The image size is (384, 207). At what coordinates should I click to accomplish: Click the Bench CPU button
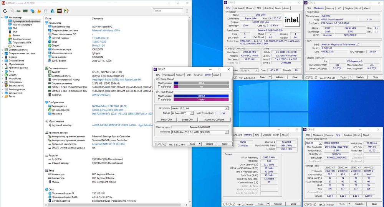click(x=166, y=120)
